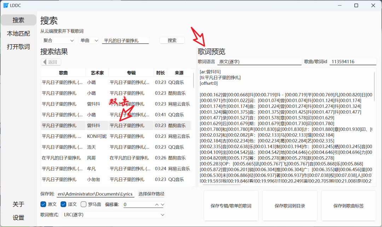Select the 曾抖抖 网易云音乐 result row
382x227 pixels.
point(116,104)
